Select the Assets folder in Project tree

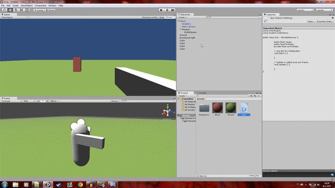click(186, 115)
